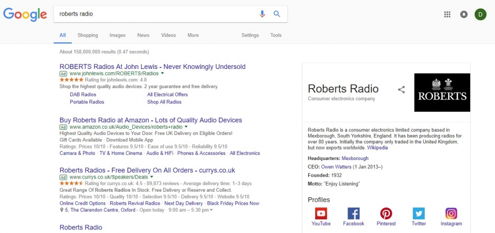
Task: Open the Online Credit Options link
Action: [82, 203]
